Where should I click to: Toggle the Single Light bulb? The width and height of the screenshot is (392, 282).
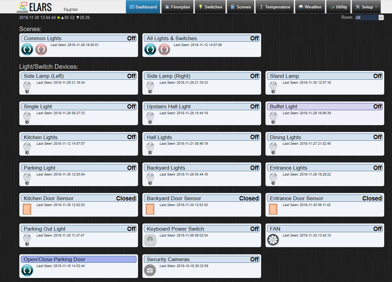pyautogui.click(x=27, y=118)
